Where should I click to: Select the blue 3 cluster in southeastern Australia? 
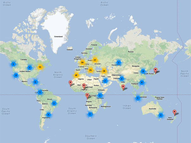click(161, 115)
